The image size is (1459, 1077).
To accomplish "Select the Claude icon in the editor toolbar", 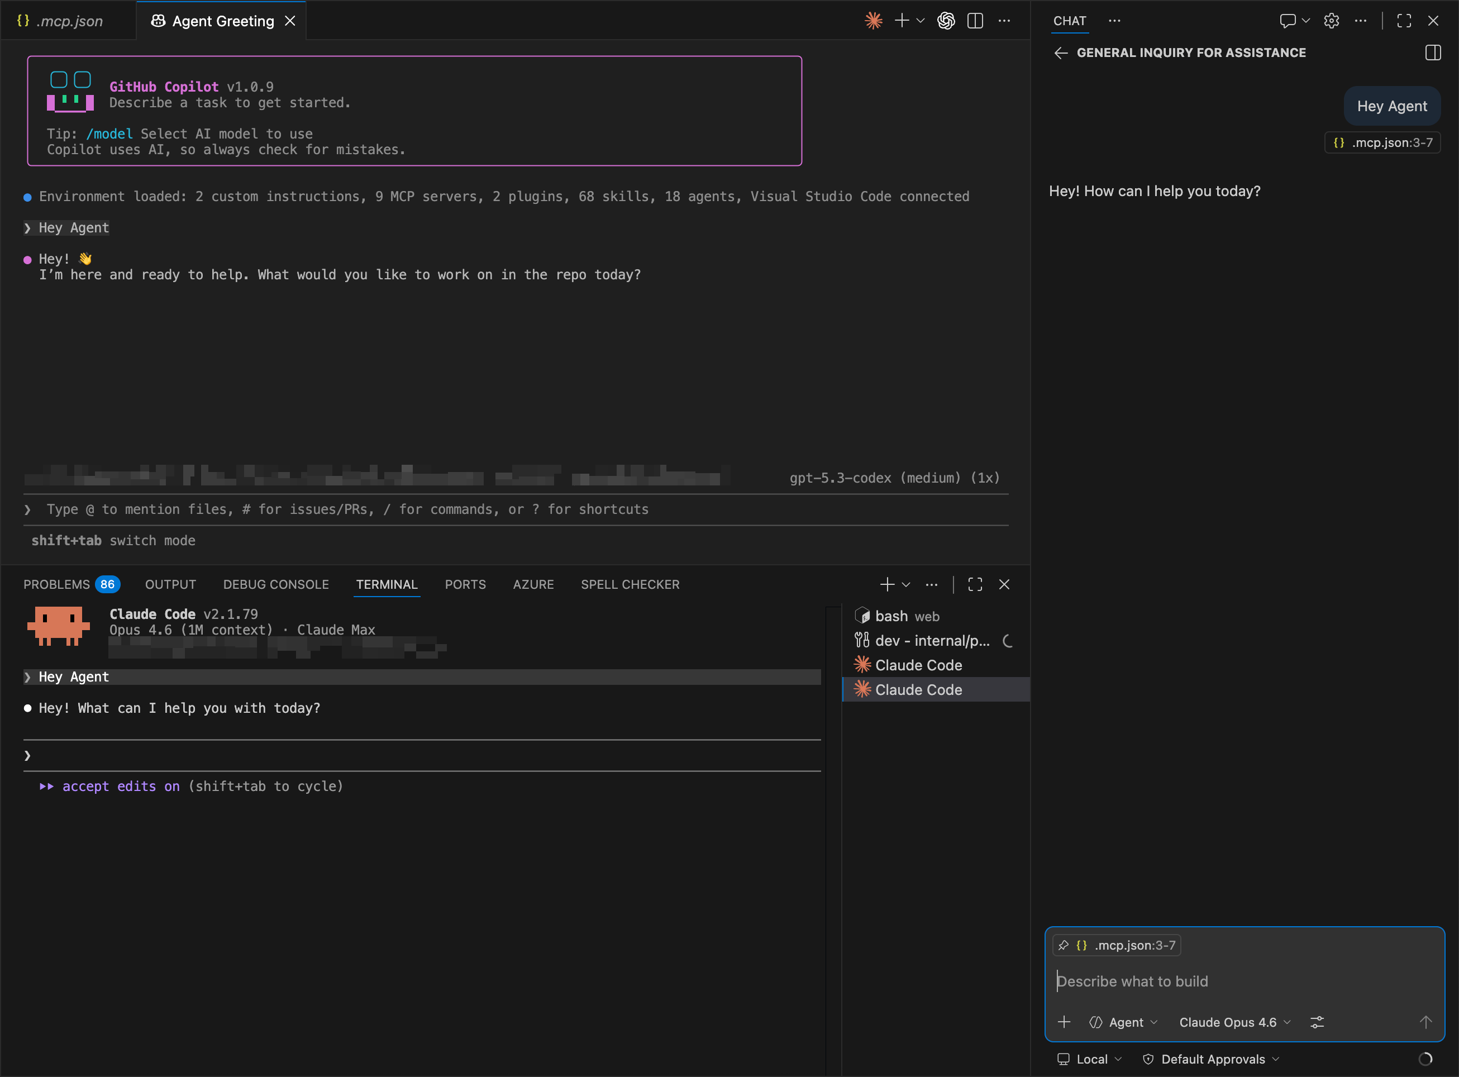I will click(x=874, y=20).
